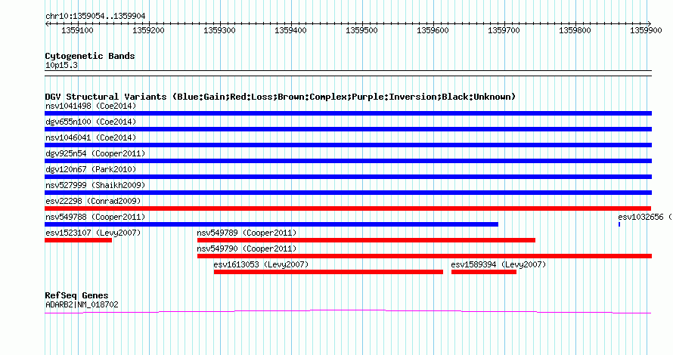Click the 10p15.3 cytogenetic band bar
Image resolution: width=673 pixels, height=355 pixels.
pos(348,73)
